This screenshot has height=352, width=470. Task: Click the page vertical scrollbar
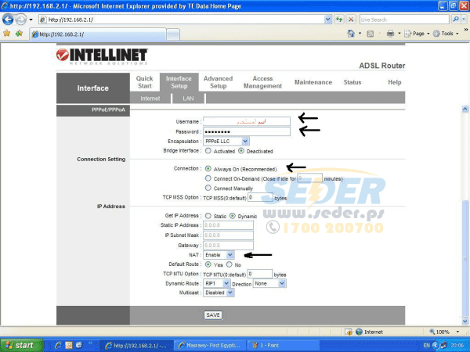point(465,216)
